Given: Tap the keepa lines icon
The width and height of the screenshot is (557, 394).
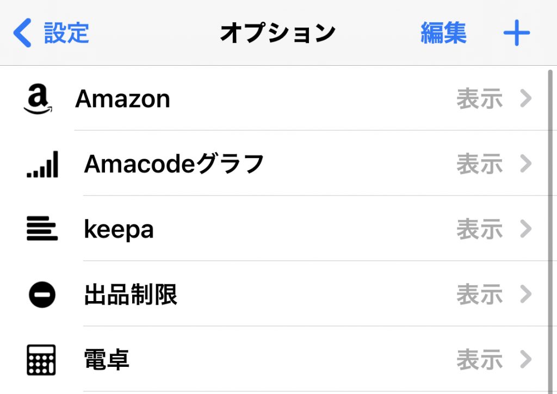Looking at the screenshot, I should click(x=42, y=229).
